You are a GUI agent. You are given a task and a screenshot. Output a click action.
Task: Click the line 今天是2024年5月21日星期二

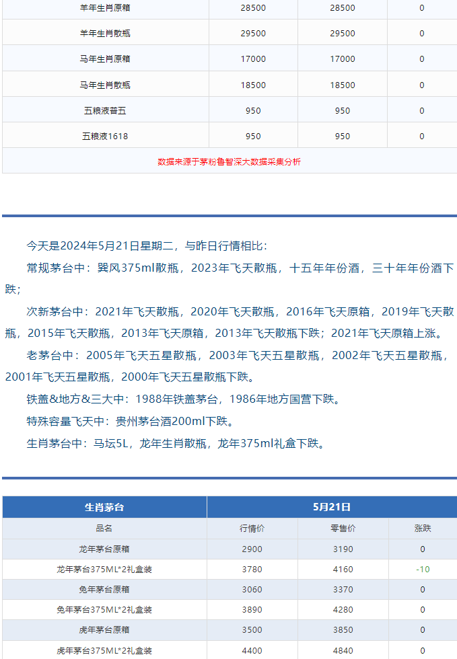[147, 246]
